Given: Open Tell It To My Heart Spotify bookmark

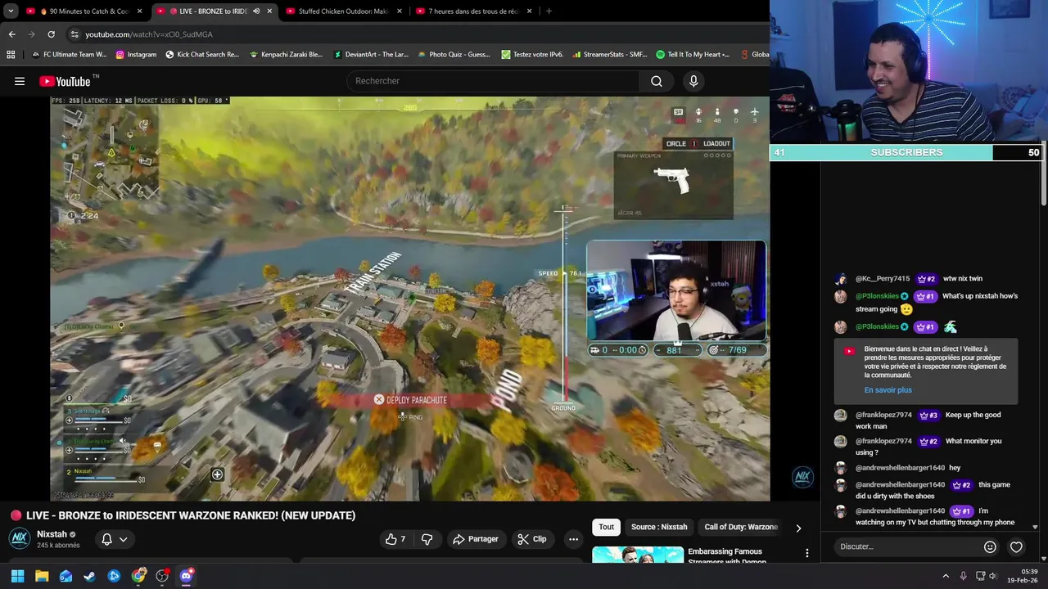Looking at the screenshot, I should coord(693,55).
